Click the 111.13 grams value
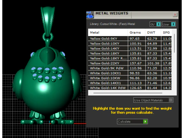Viewport: 184px width, 138px height. (x=136, y=83)
